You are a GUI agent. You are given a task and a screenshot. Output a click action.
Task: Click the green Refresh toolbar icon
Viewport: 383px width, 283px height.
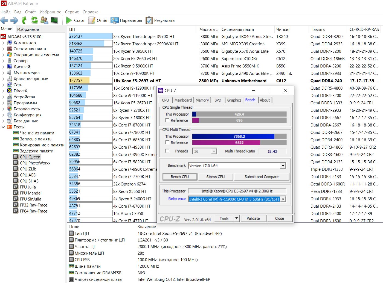(34, 20)
